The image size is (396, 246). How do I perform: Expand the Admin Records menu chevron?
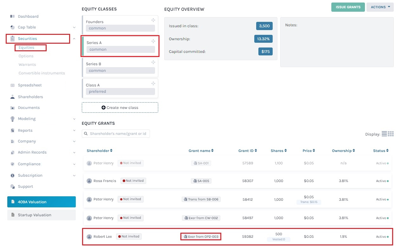[x=74, y=152]
